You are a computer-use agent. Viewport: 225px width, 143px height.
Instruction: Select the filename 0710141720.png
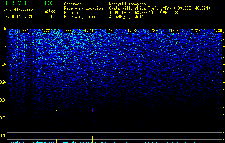pos(18,9)
